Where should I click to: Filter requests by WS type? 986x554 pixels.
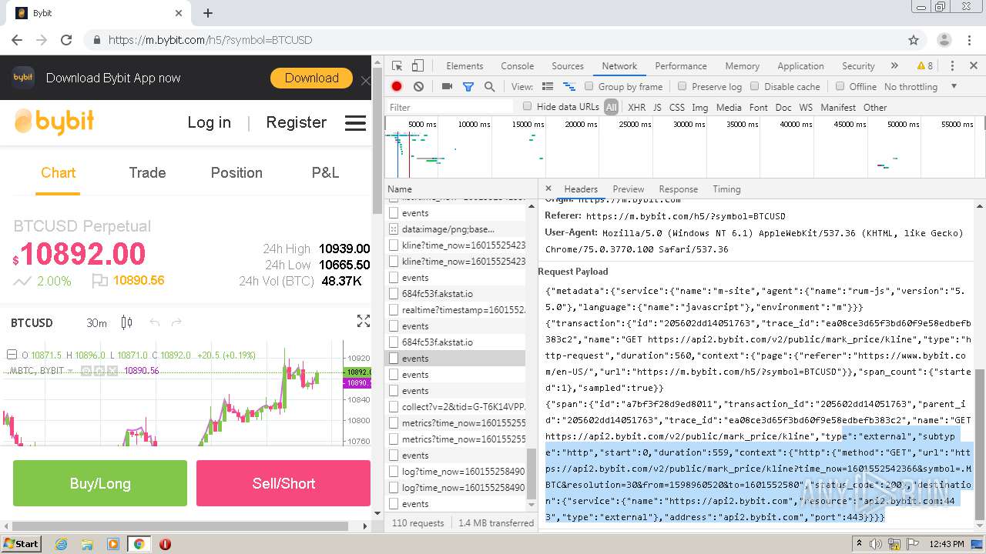click(x=806, y=108)
